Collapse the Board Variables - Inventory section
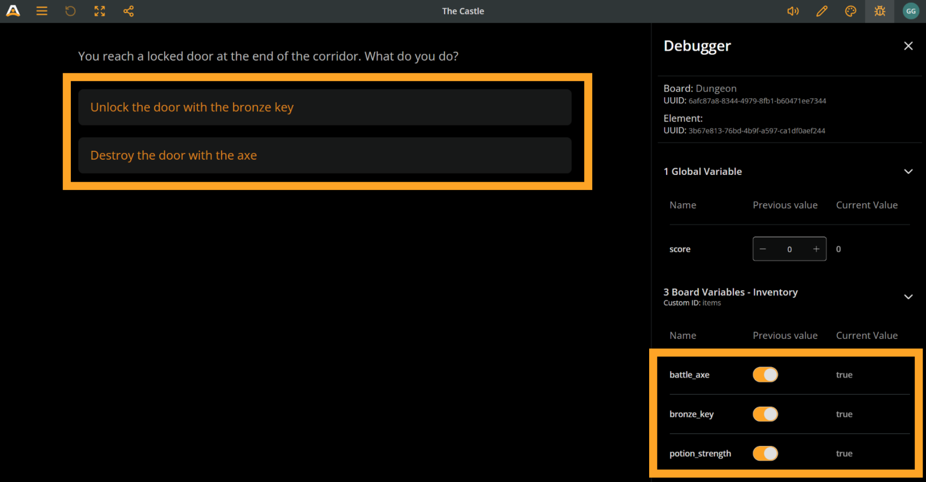 [908, 297]
